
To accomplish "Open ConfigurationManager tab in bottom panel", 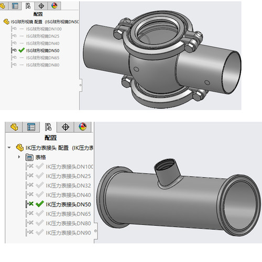I will (x=48, y=127).
